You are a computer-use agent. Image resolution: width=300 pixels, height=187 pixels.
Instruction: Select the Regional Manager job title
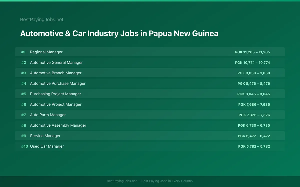pos(46,52)
